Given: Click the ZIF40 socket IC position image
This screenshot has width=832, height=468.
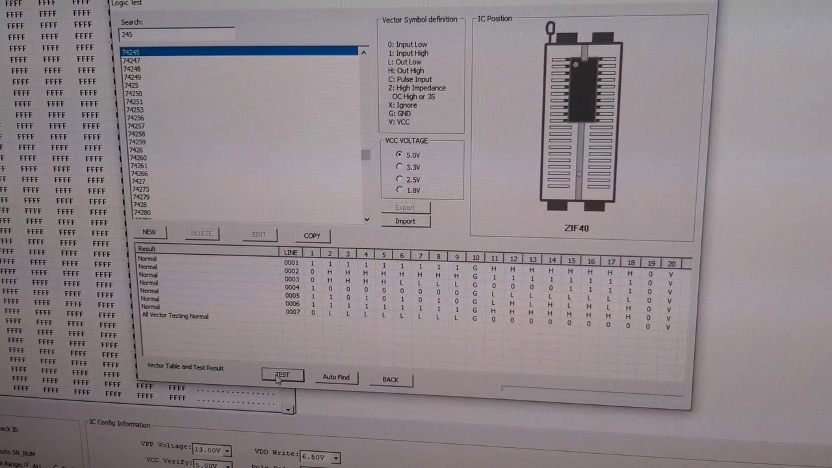Looking at the screenshot, I should click(x=580, y=117).
